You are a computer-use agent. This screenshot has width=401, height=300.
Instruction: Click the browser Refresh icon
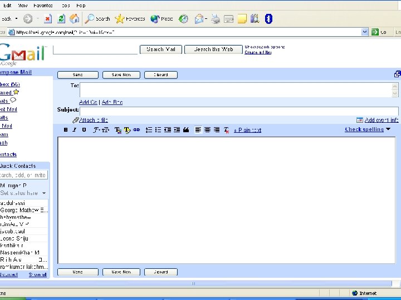61,19
